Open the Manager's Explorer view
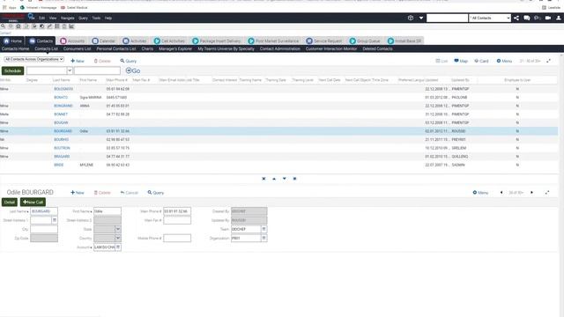This screenshot has width=564, height=317. [x=175, y=49]
